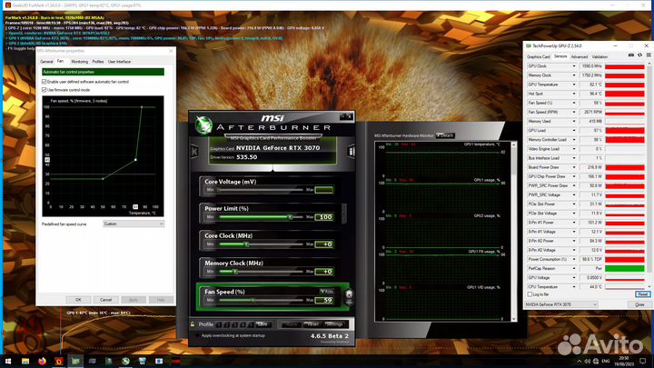Image resolution: width=654 pixels, height=368 pixels.
Task: Click the MSI Afterburner dragon logo
Action: (203, 124)
